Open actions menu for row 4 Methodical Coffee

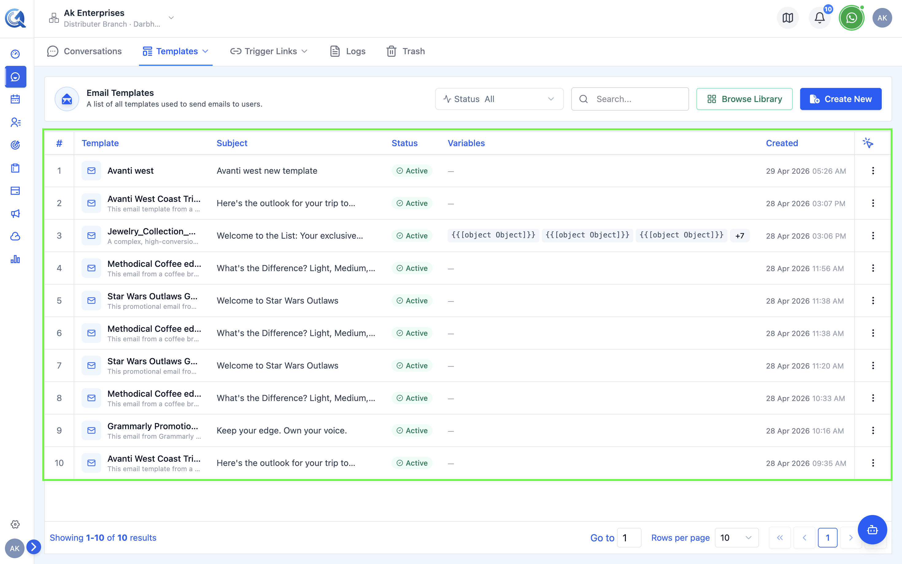click(x=873, y=268)
